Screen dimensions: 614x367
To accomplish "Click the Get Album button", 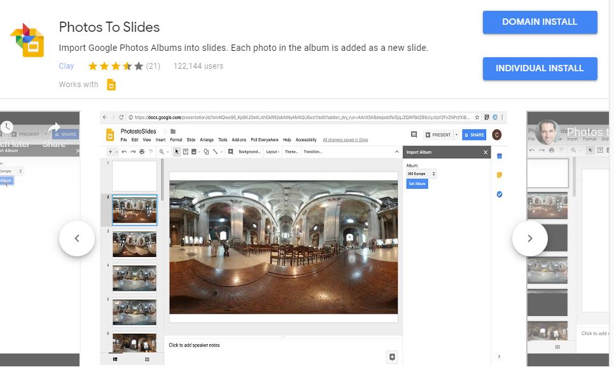I will (417, 184).
